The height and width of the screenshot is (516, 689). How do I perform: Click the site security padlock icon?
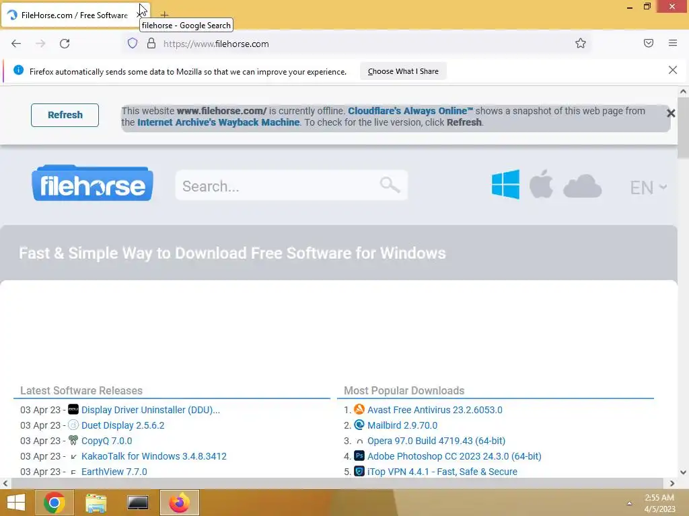[151, 44]
